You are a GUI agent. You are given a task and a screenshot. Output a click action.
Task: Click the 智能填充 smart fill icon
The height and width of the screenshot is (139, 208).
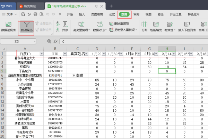coord(156,24)
